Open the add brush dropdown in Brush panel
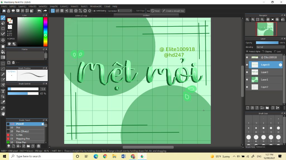This screenshot has height=160, width=286. pos(20,146)
